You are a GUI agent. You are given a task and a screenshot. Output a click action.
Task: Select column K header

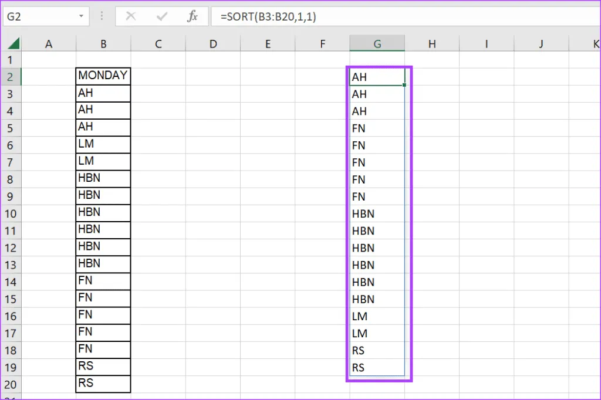(x=595, y=43)
